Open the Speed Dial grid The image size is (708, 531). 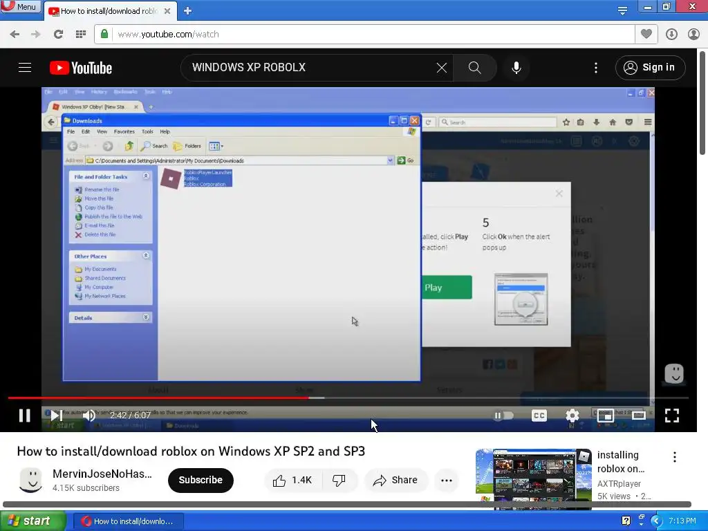(80, 34)
